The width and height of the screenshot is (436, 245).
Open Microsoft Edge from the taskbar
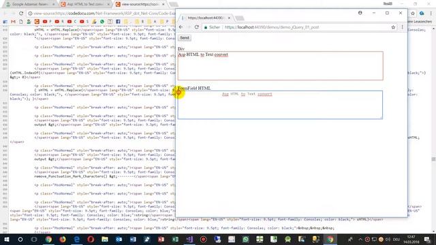pos(77,239)
